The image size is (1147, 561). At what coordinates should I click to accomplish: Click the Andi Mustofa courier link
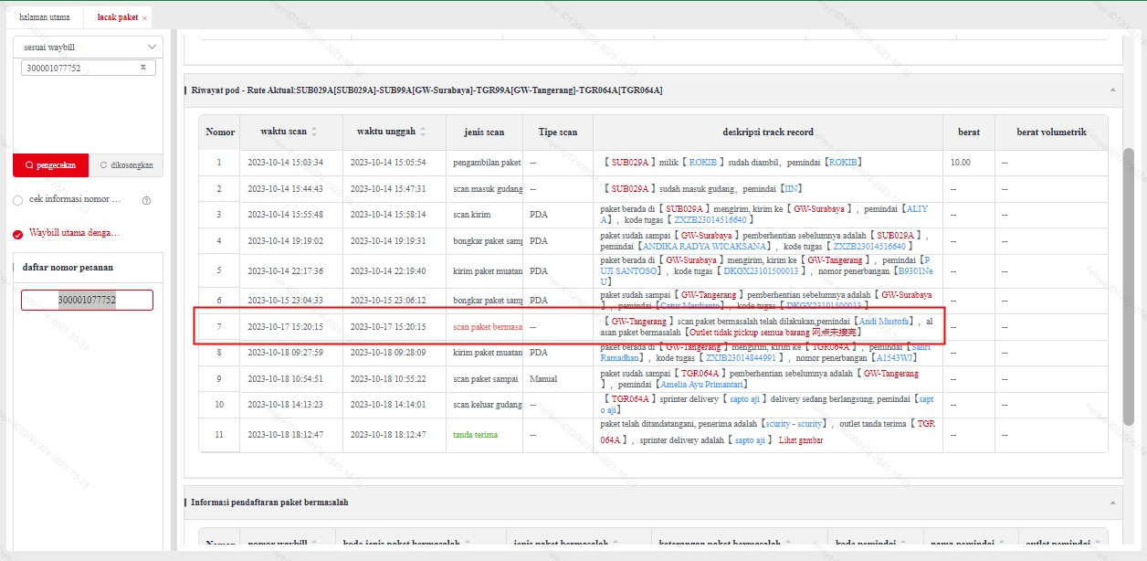tap(884, 322)
